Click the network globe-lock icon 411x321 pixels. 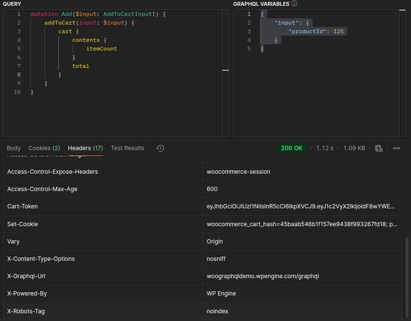(379, 148)
